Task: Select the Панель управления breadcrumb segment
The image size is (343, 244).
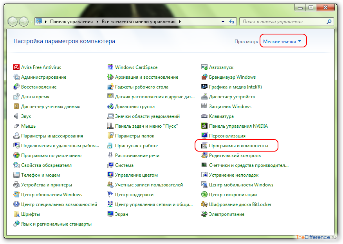Action: pos(71,22)
